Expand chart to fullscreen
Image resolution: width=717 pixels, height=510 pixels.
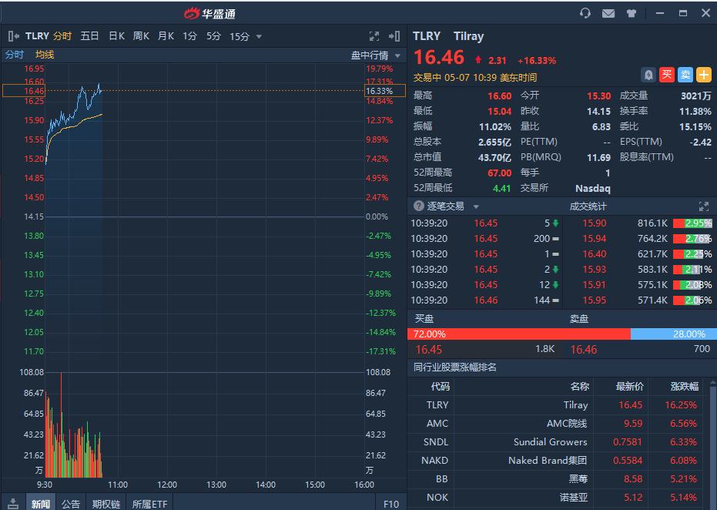(x=374, y=36)
